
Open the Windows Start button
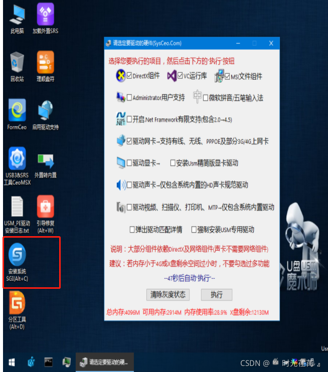(12, 362)
